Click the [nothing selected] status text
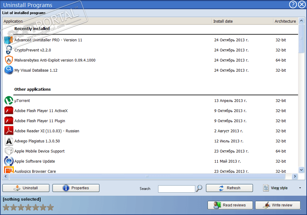 tap(22, 199)
